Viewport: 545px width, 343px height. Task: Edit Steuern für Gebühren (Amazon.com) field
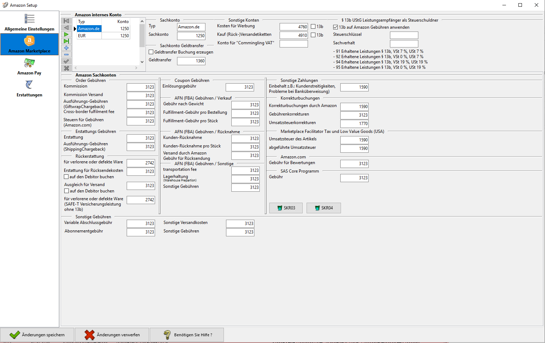pos(141,121)
